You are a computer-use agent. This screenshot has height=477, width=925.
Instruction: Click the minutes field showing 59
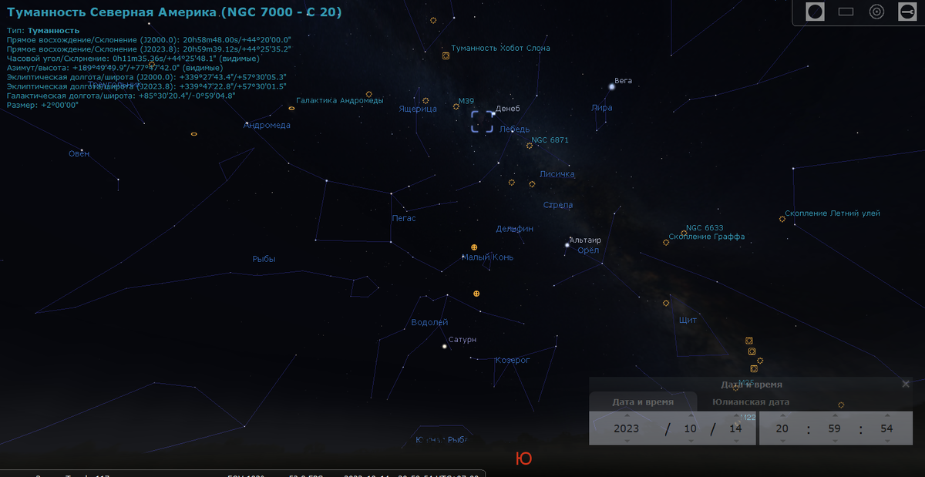pyautogui.click(x=835, y=428)
